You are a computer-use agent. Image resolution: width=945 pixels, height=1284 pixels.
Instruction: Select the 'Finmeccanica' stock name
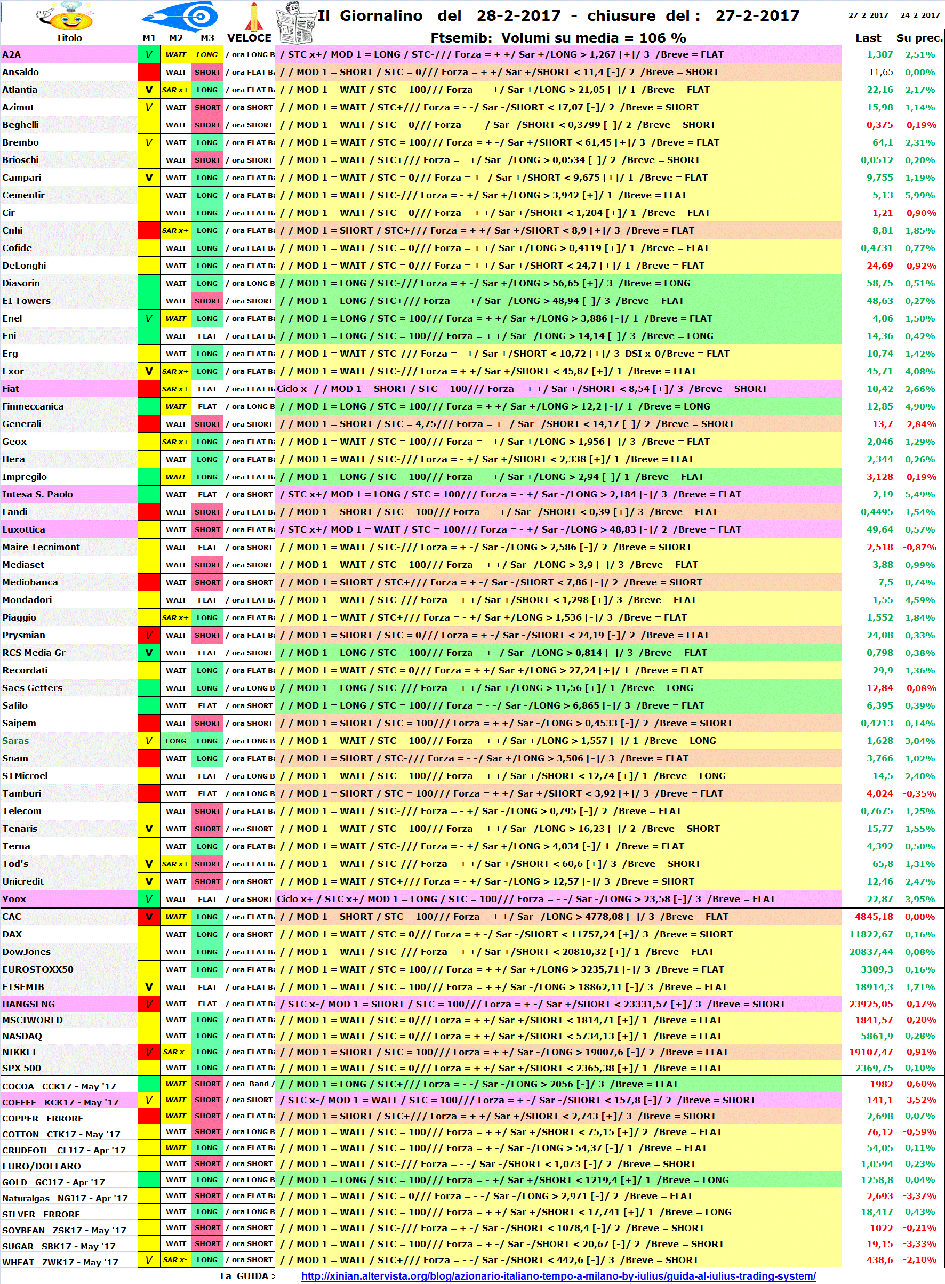click(33, 407)
